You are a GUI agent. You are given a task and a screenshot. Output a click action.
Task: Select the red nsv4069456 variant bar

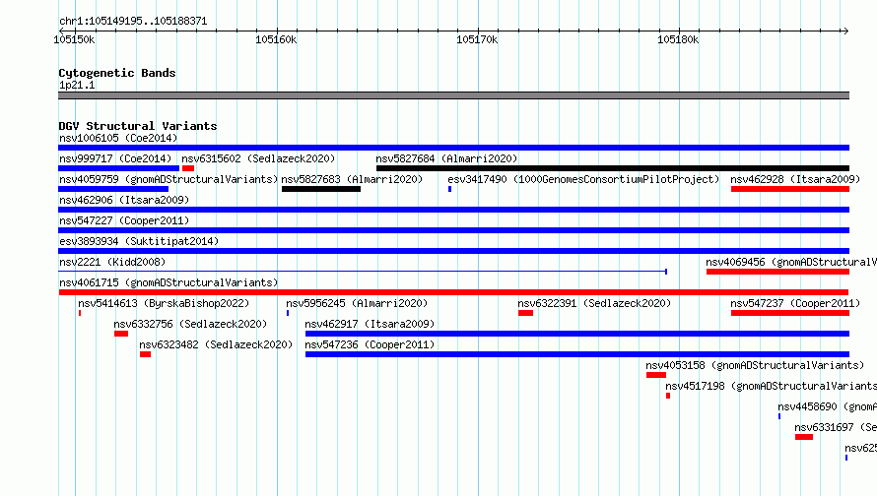[x=778, y=272]
